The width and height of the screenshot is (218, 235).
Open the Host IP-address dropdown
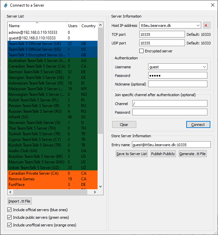click(x=198, y=26)
